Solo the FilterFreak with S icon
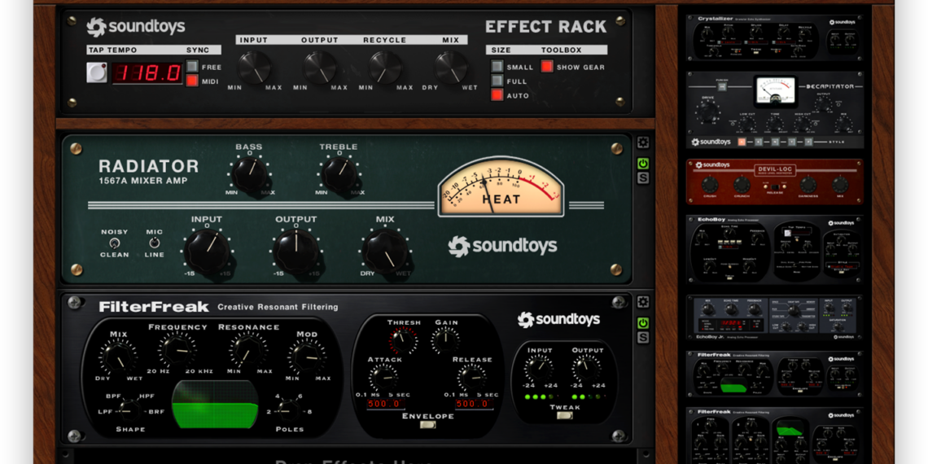 click(x=643, y=337)
